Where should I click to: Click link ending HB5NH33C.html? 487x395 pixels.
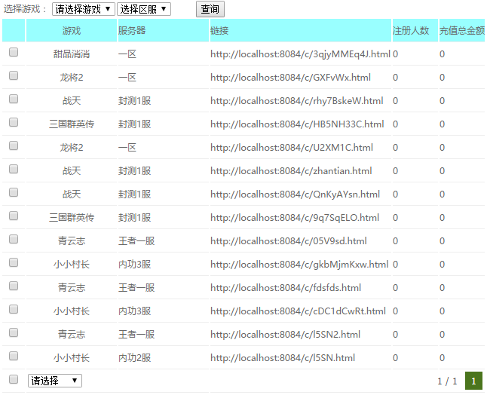coord(297,124)
